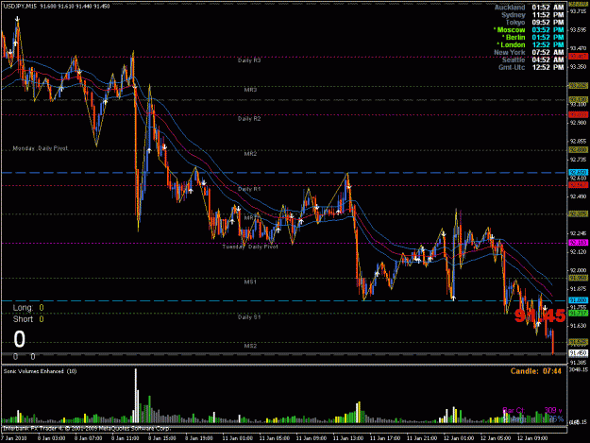This screenshot has width=590, height=443.
Task: Select the Gmt-Utc 12:52 PM row
Action: click(531, 67)
